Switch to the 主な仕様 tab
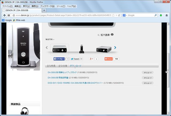 (63, 66)
